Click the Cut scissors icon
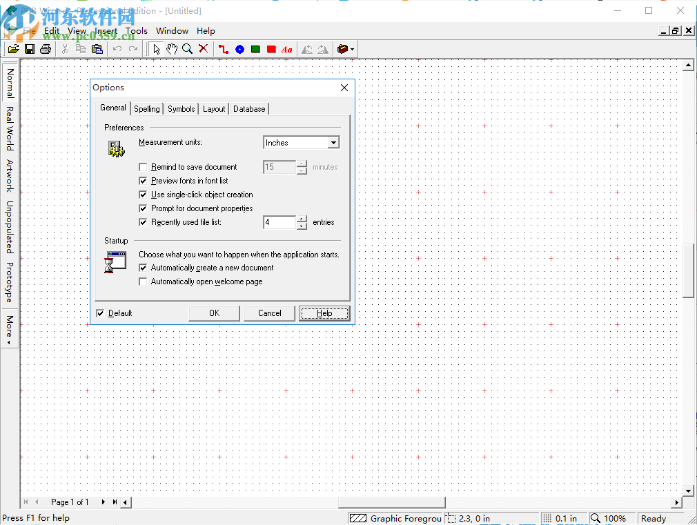 pyautogui.click(x=65, y=49)
